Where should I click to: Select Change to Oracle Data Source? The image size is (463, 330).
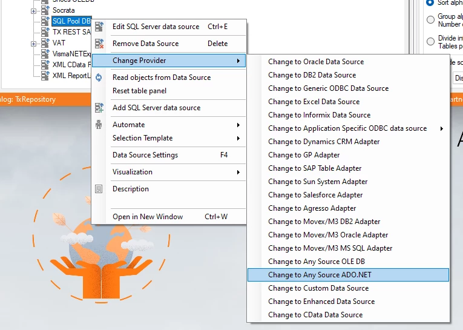tap(348, 62)
